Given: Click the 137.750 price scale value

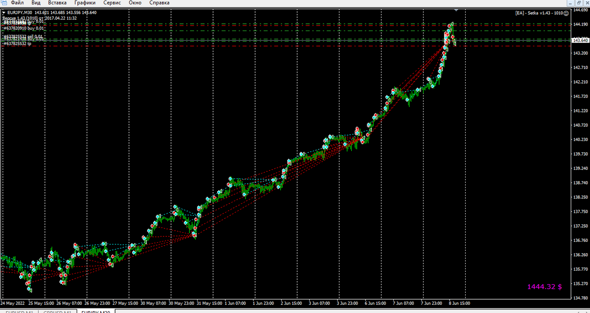Looking at the screenshot, I should pos(580,211).
